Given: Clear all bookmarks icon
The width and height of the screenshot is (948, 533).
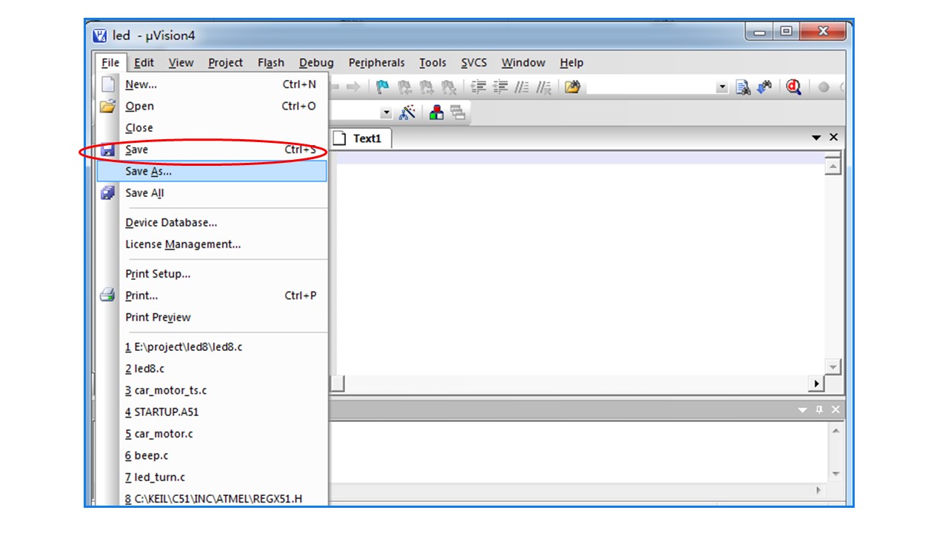Looking at the screenshot, I should (x=448, y=87).
